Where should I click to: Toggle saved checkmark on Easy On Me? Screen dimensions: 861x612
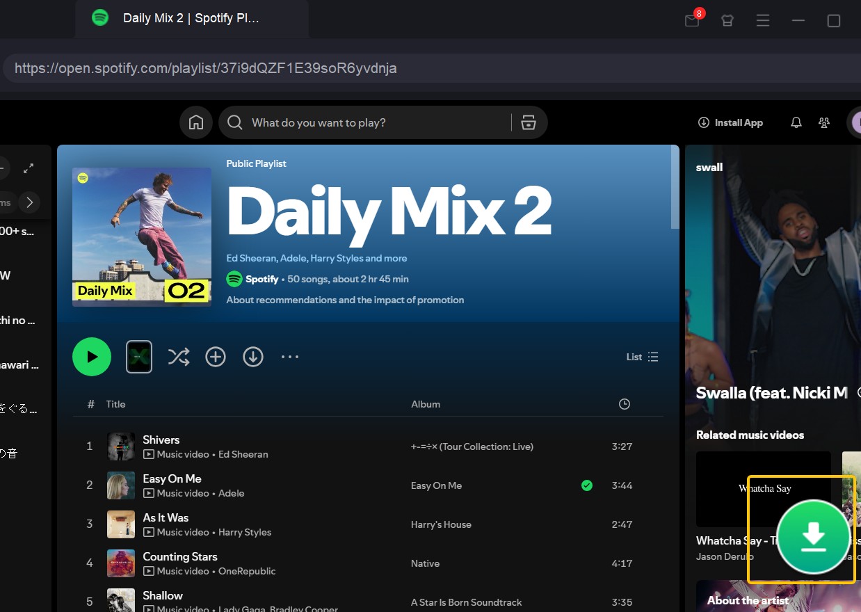(587, 485)
